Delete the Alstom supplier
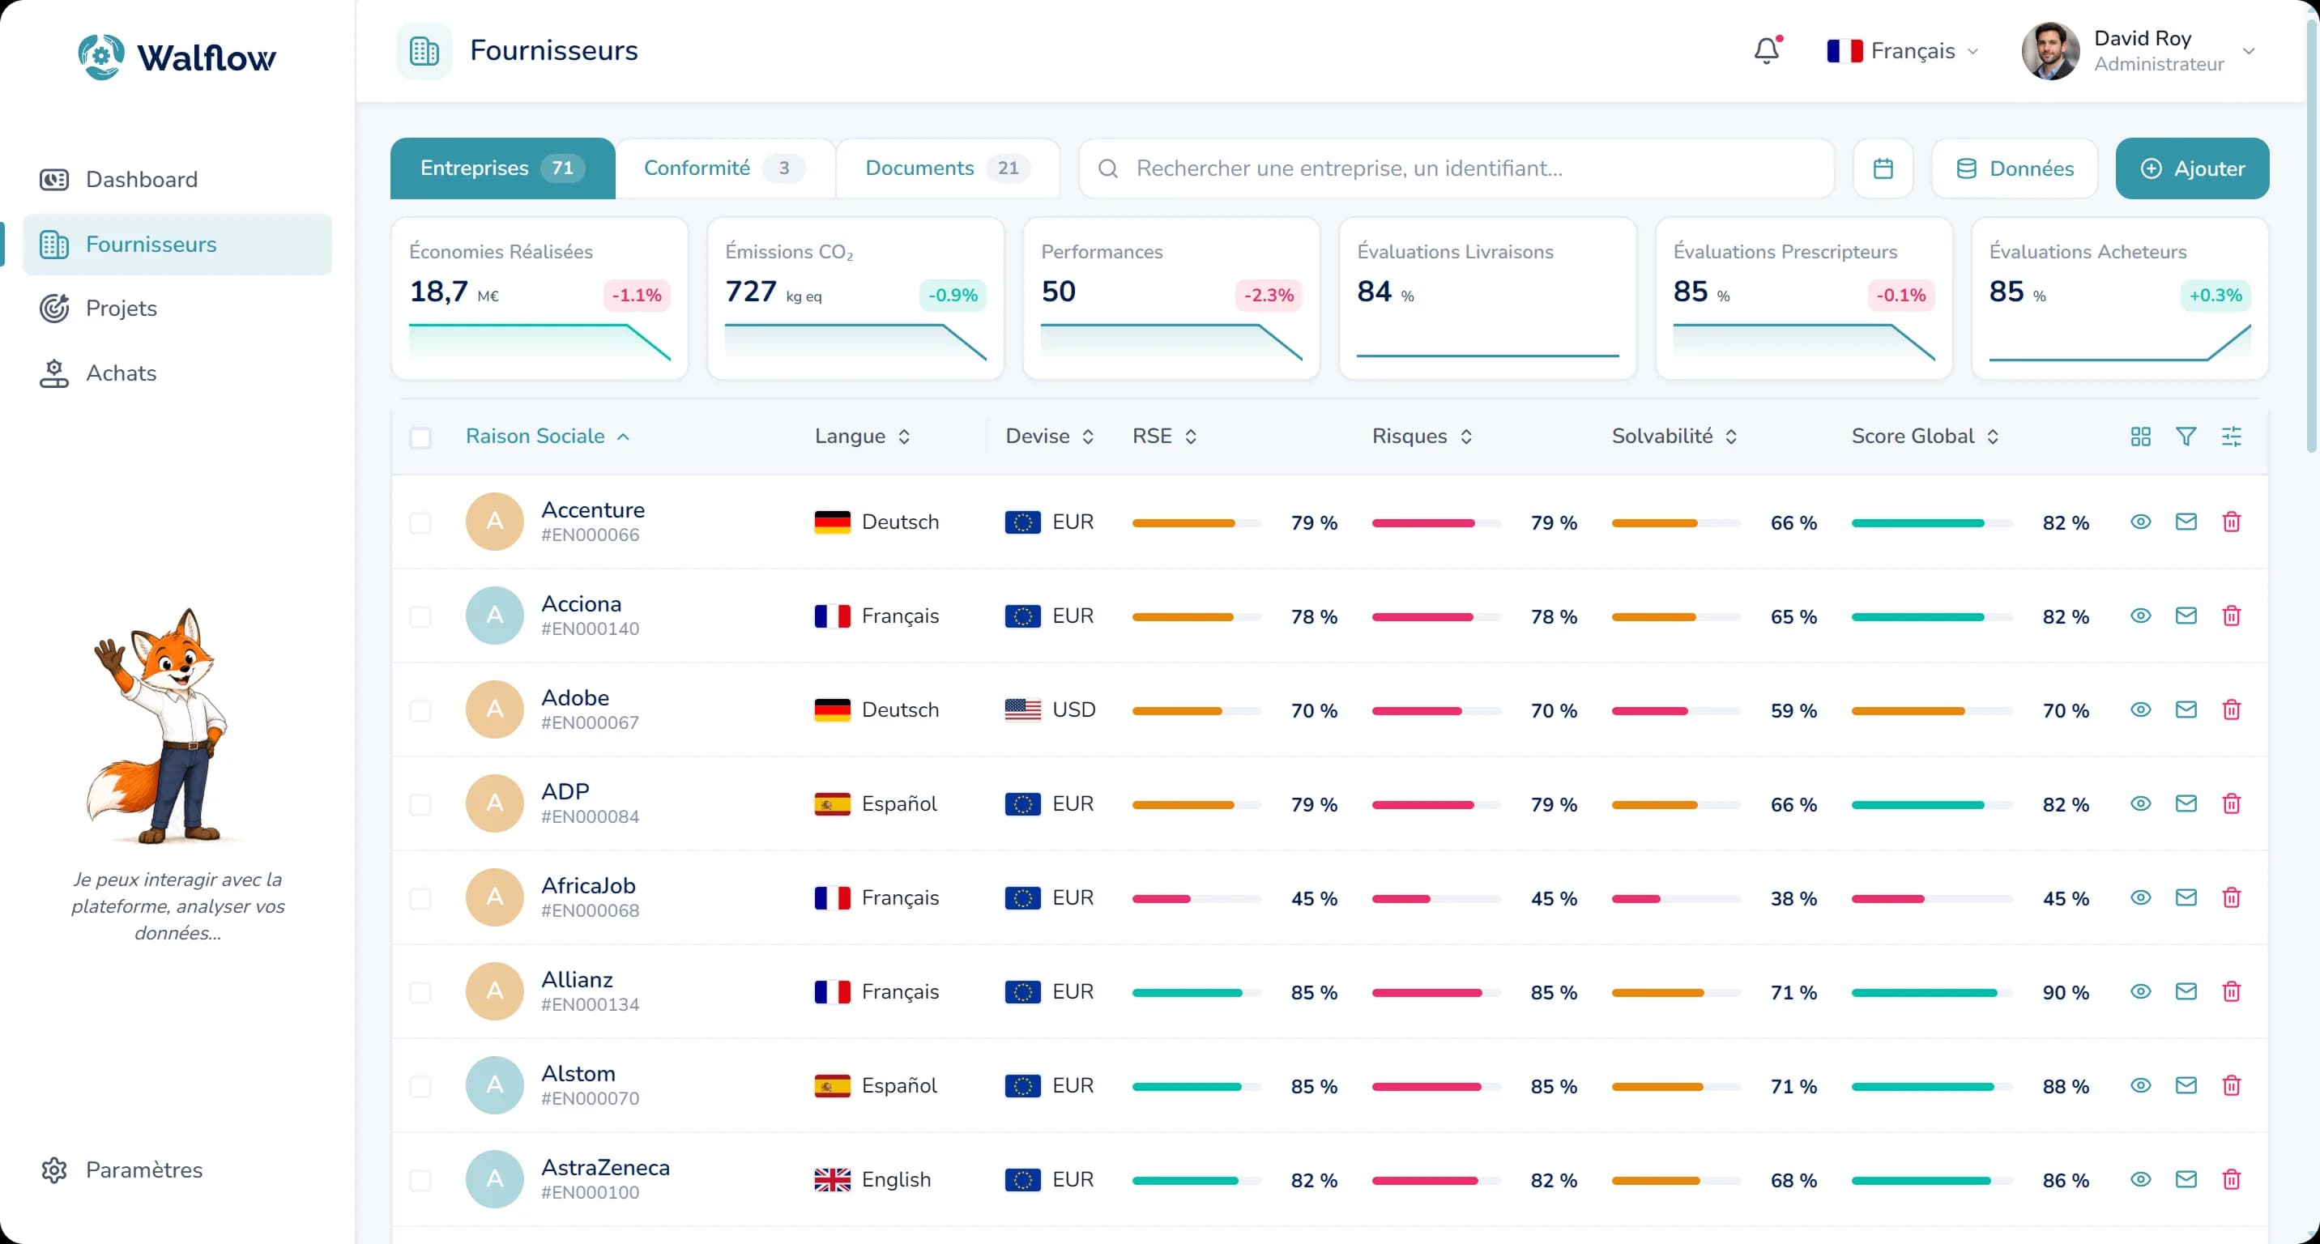Image resolution: width=2320 pixels, height=1244 pixels. pyautogui.click(x=2232, y=1085)
